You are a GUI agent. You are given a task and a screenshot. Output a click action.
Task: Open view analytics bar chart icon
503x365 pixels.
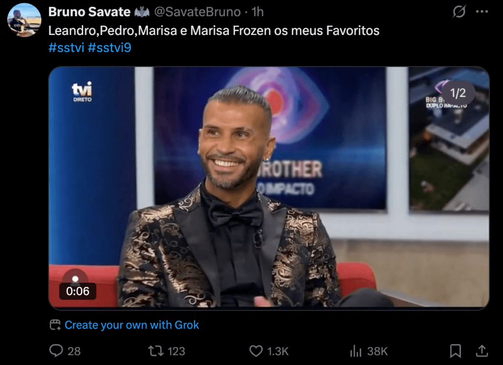(x=356, y=351)
